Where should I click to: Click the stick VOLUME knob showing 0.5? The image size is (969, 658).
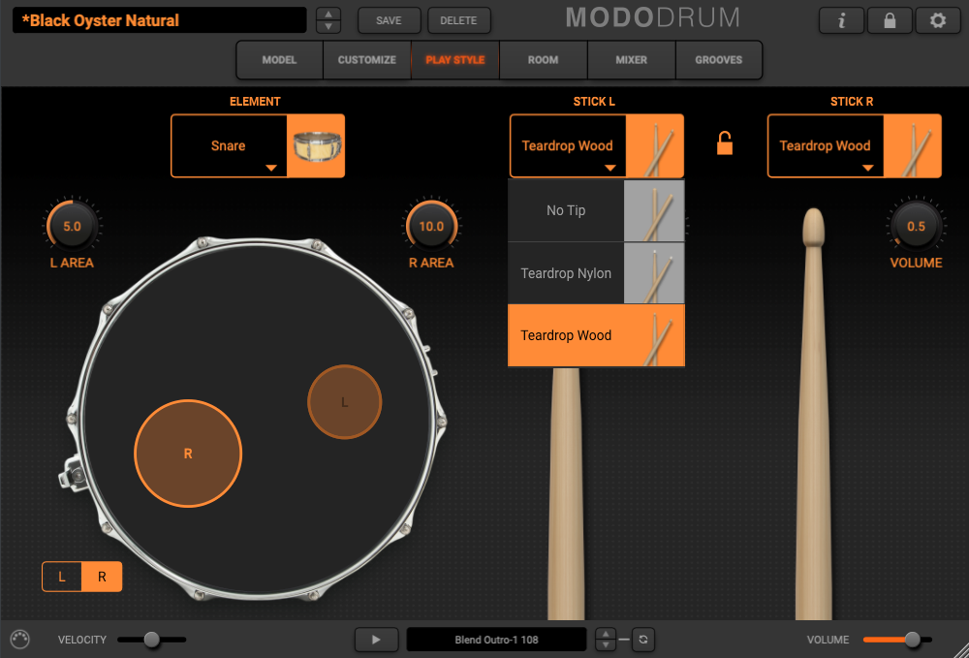tap(916, 226)
